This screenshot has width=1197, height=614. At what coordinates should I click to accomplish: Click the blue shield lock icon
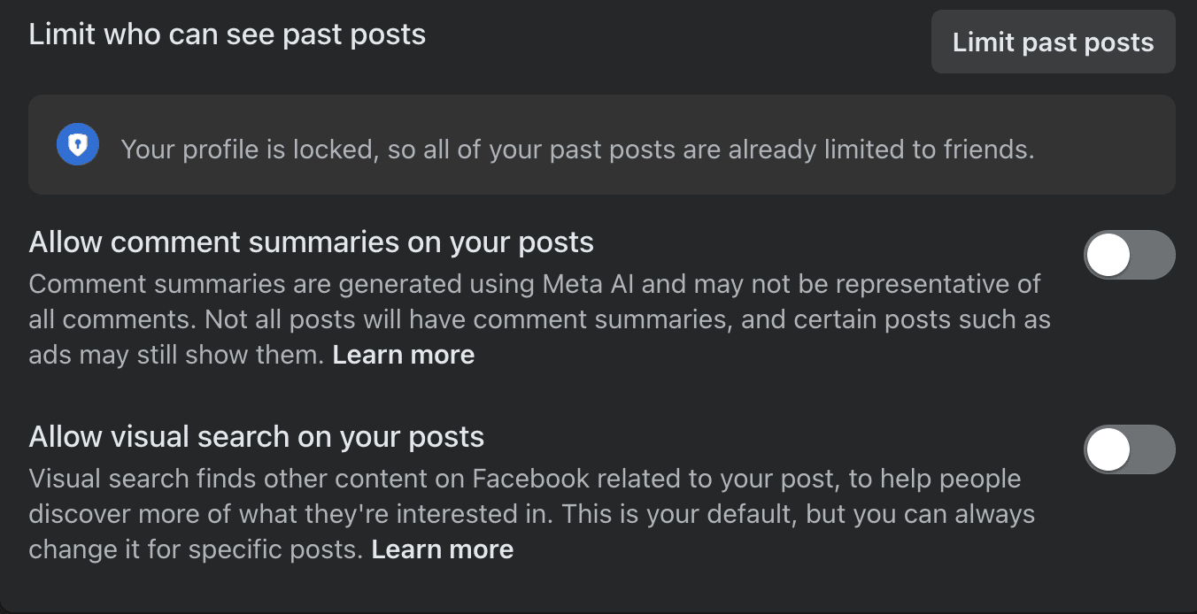[x=78, y=145]
